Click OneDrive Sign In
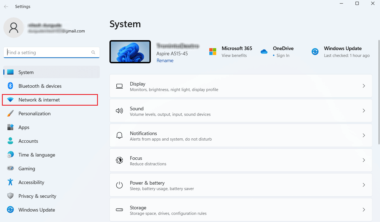 coord(283,55)
